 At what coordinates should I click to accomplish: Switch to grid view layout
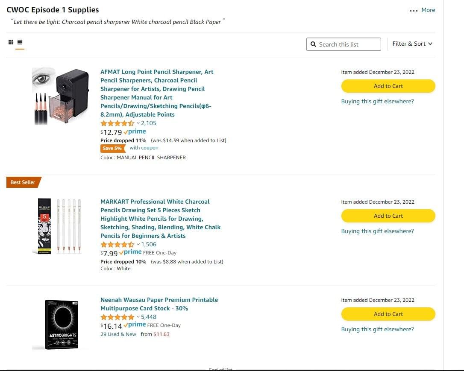(11, 42)
